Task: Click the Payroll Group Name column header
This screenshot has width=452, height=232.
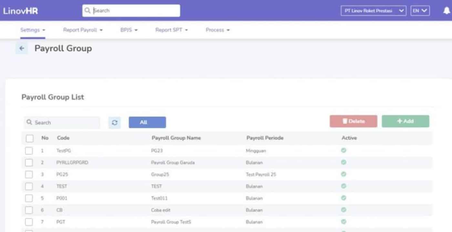Action: [x=176, y=138]
